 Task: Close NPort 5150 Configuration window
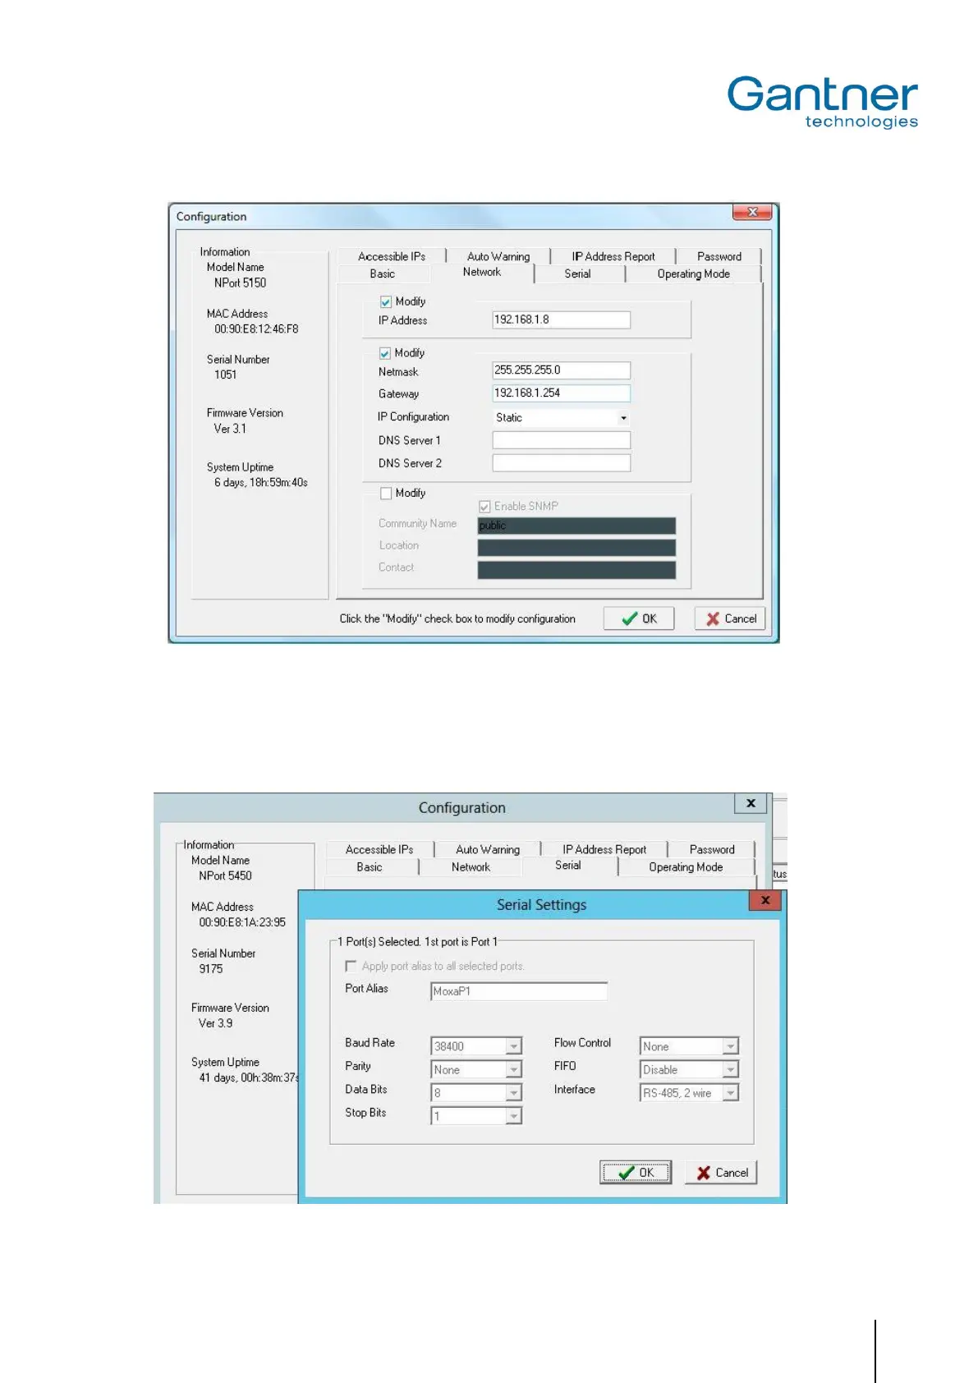[x=752, y=213]
